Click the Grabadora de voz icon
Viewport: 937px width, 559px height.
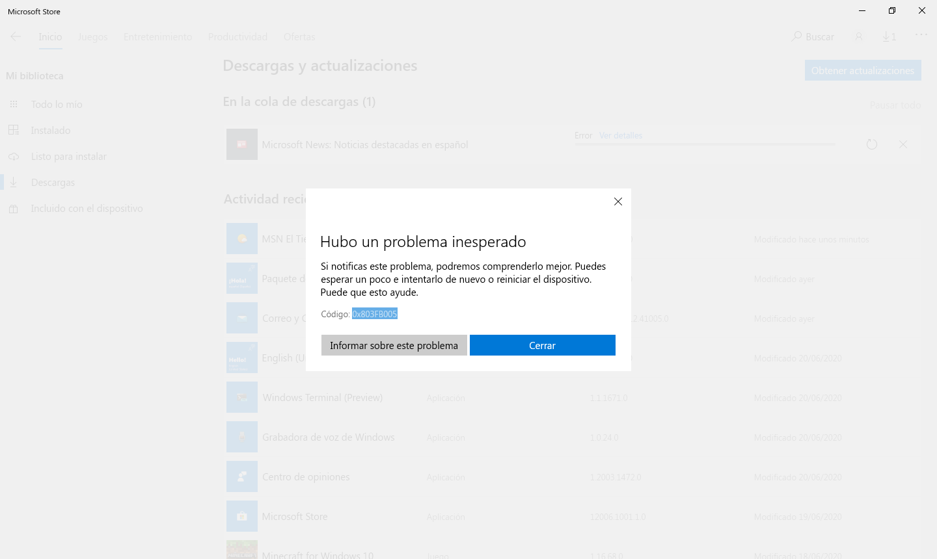click(242, 437)
